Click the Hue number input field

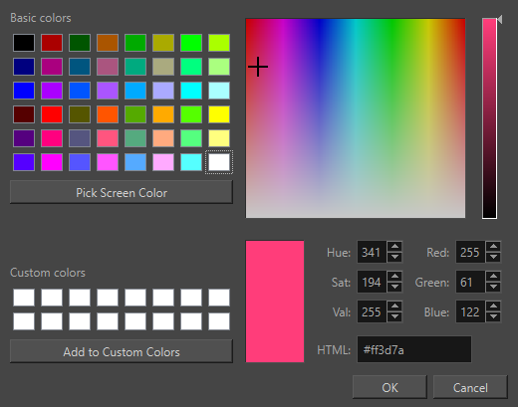[x=372, y=252]
